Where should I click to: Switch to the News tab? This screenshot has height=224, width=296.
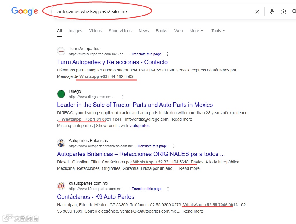[144, 31]
